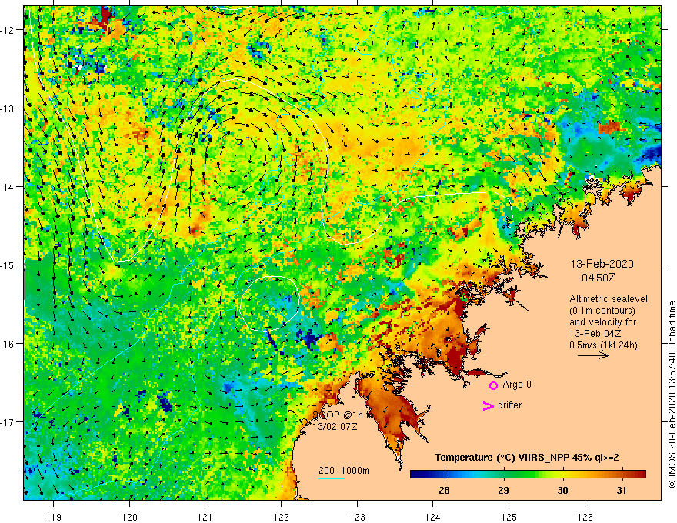
Task: Click the longitude '124' axis label
Action: click(x=433, y=517)
